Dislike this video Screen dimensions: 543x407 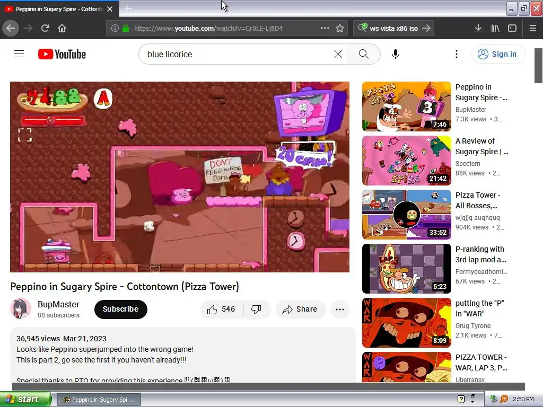(x=256, y=309)
